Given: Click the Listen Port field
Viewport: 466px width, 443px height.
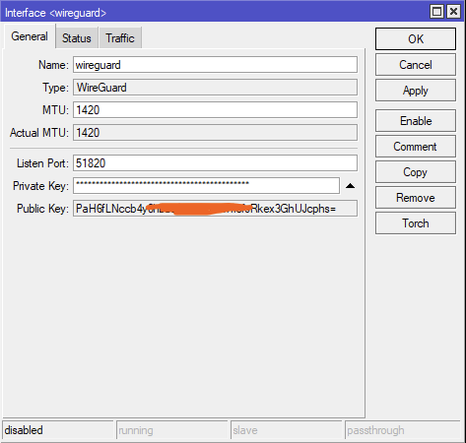Looking at the screenshot, I should [x=215, y=163].
